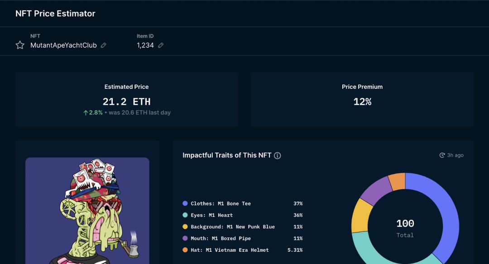The width and height of the screenshot is (489, 264).
Task: Click 'was 20.6 ETH last day' text
Action: coord(139,112)
